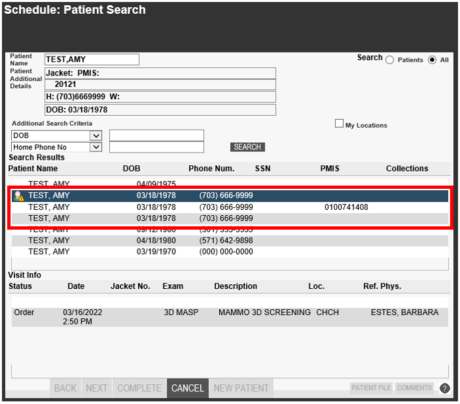Click the CANCEL button
460x404 pixels.
pos(188,388)
